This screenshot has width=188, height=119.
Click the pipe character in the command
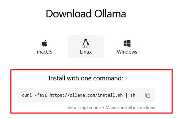coord(126,95)
